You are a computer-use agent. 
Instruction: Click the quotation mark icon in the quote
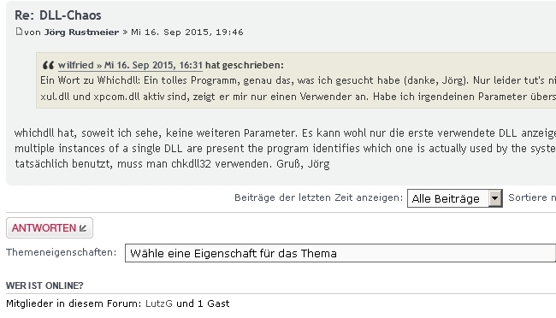pyautogui.click(x=48, y=65)
